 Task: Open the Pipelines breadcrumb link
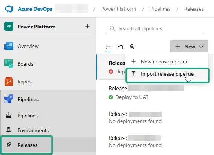pos(160,9)
